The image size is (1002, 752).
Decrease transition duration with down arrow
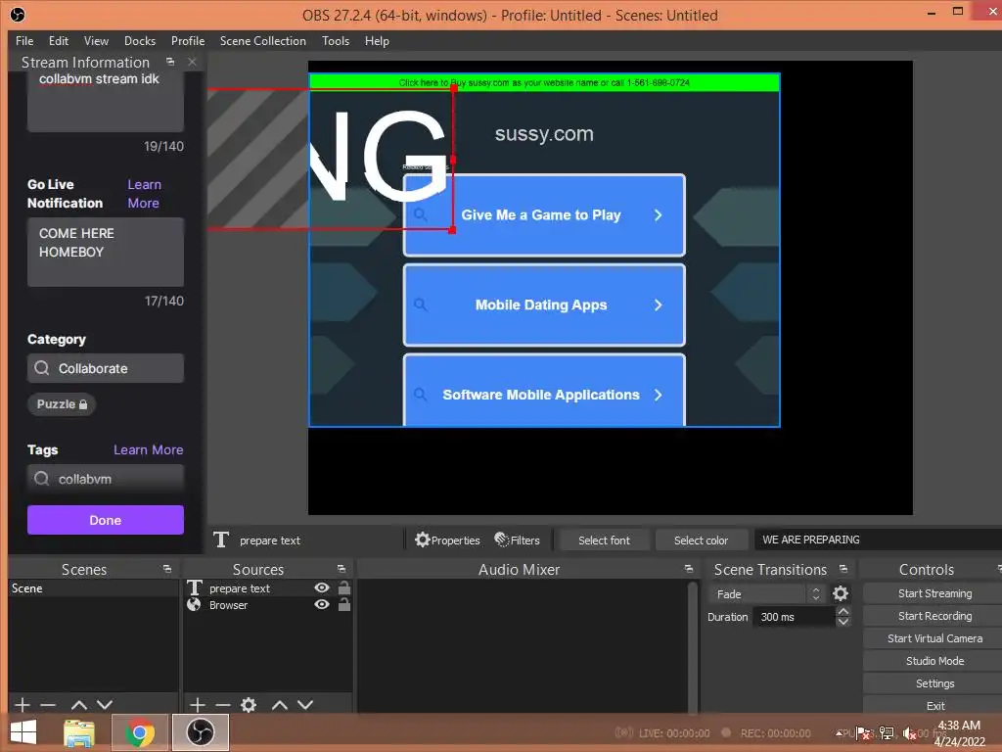tap(843, 622)
